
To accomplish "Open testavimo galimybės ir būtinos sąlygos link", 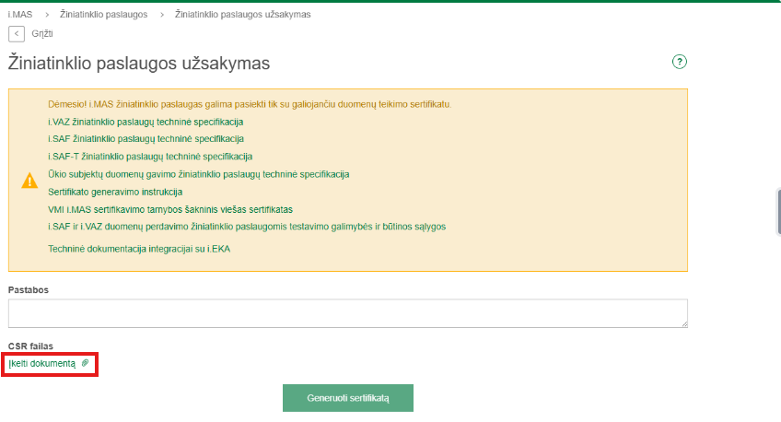I will click(x=247, y=226).
